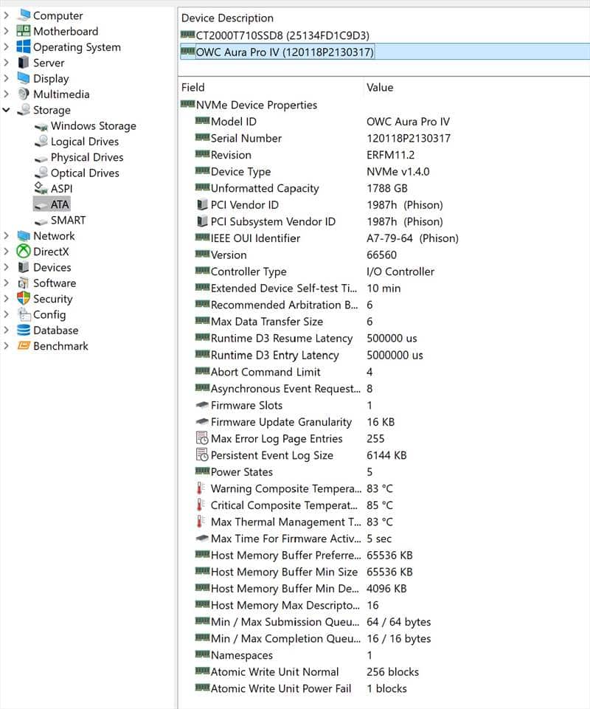Open Windows Storage tree item
Viewport: 590px width, 709px height.
click(x=93, y=126)
